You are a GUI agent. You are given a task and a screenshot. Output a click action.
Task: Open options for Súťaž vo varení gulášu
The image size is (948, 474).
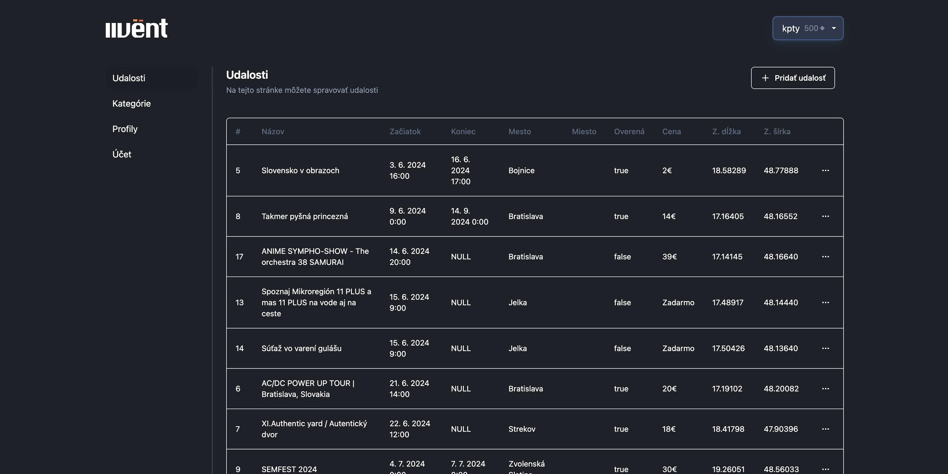[825, 348]
